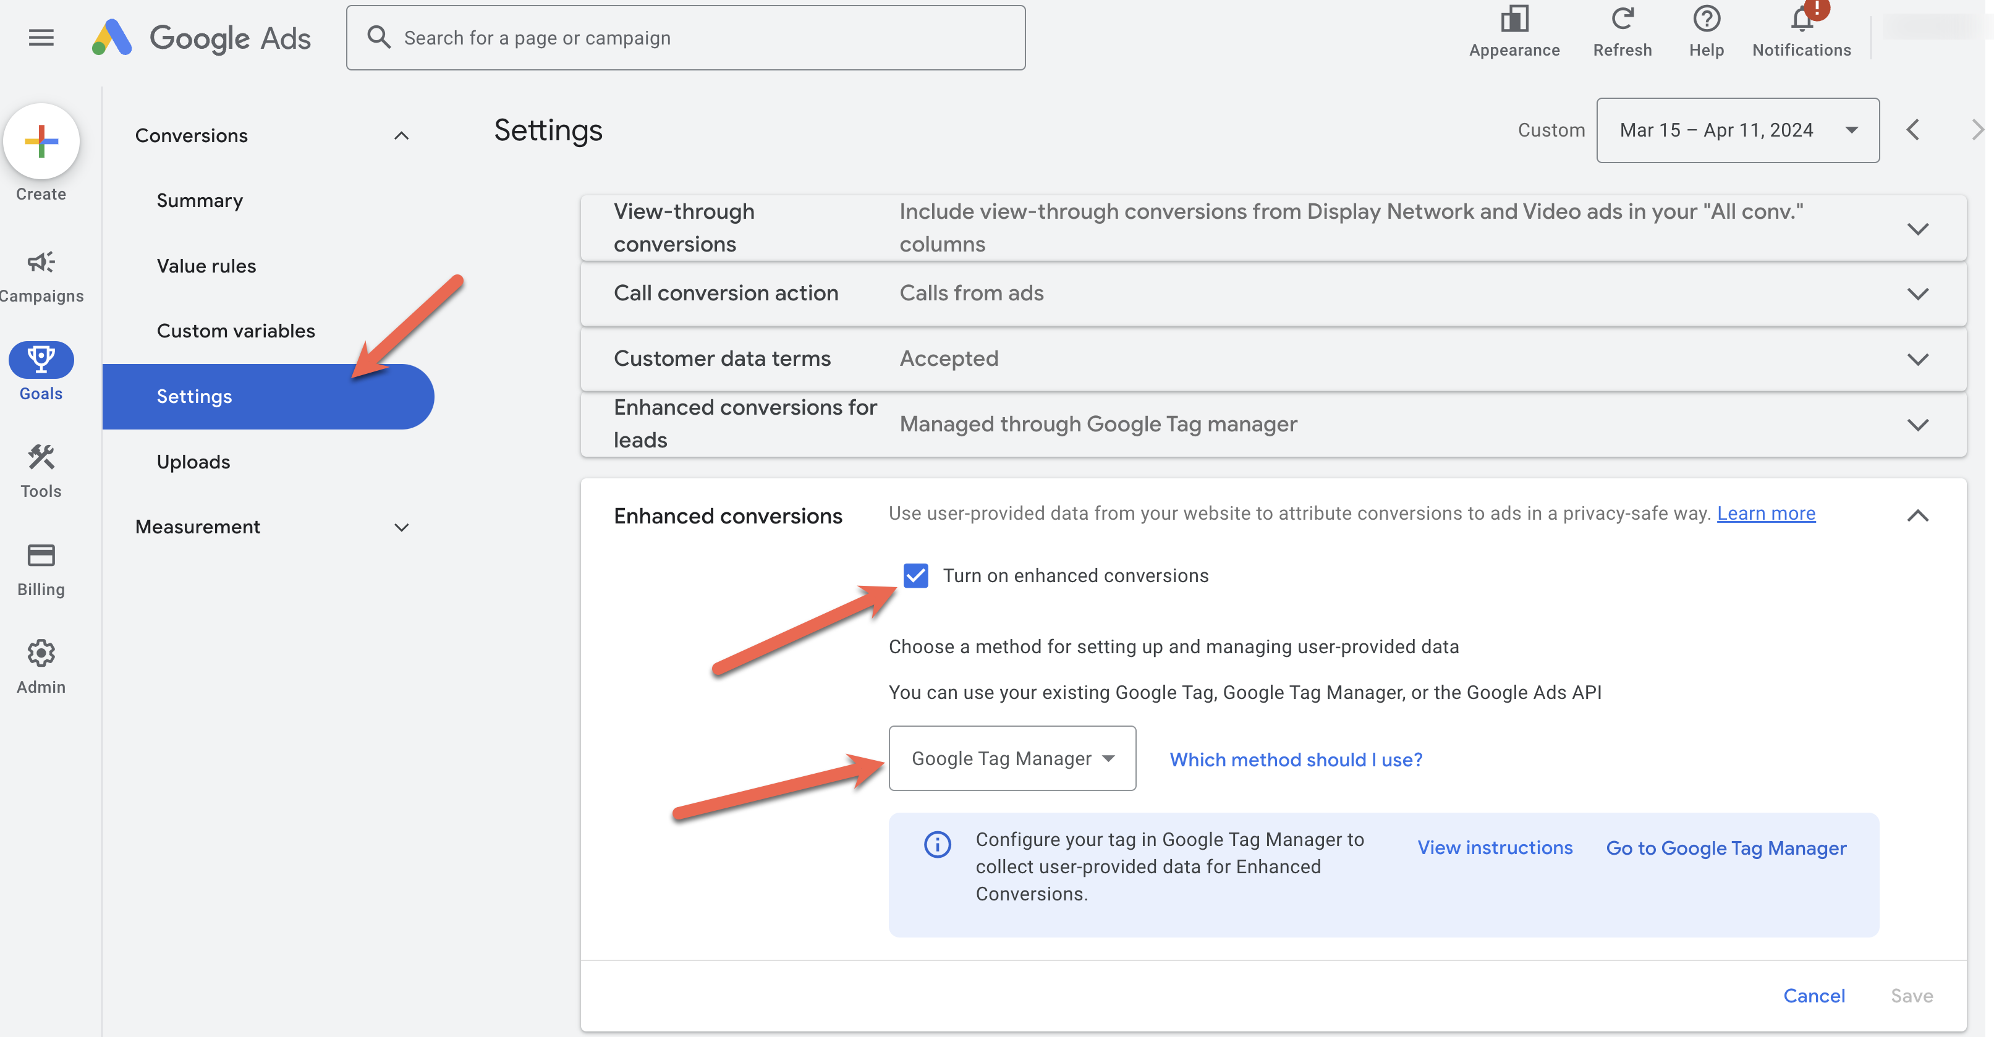The height and width of the screenshot is (1037, 1994).
Task: Focus the search for page or campaign field
Action: click(686, 37)
